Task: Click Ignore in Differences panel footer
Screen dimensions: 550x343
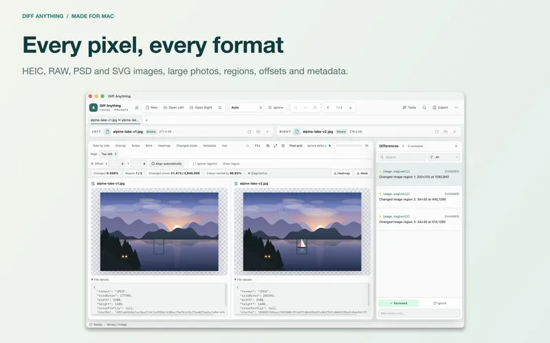Action: 440,303
